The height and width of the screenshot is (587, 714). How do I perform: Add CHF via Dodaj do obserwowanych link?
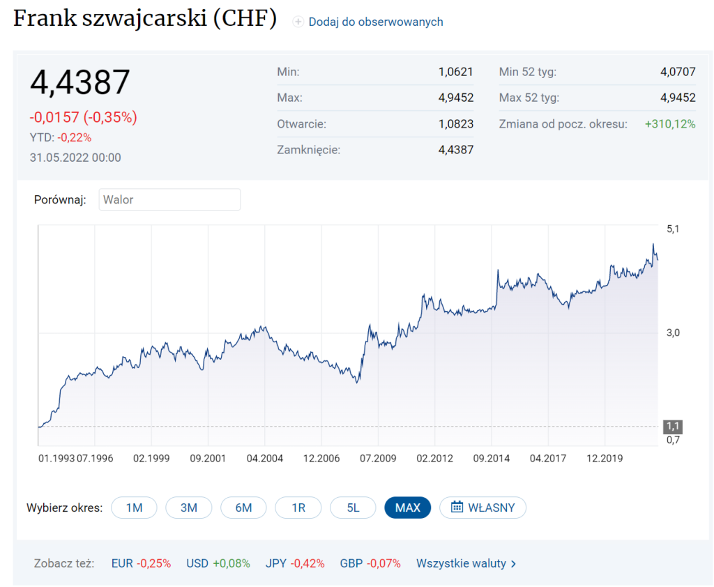pyautogui.click(x=375, y=22)
